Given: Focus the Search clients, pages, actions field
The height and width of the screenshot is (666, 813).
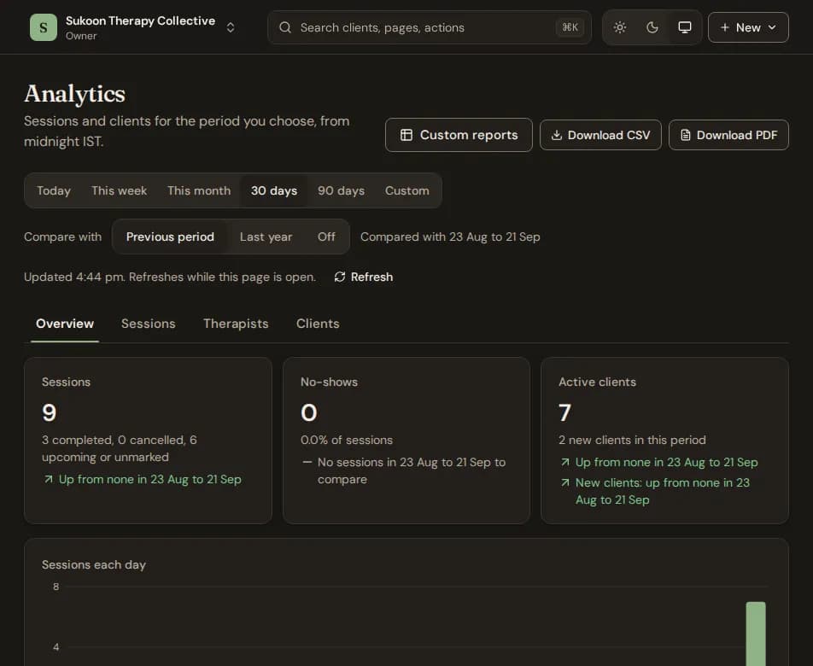Looking at the screenshot, I should [x=430, y=27].
